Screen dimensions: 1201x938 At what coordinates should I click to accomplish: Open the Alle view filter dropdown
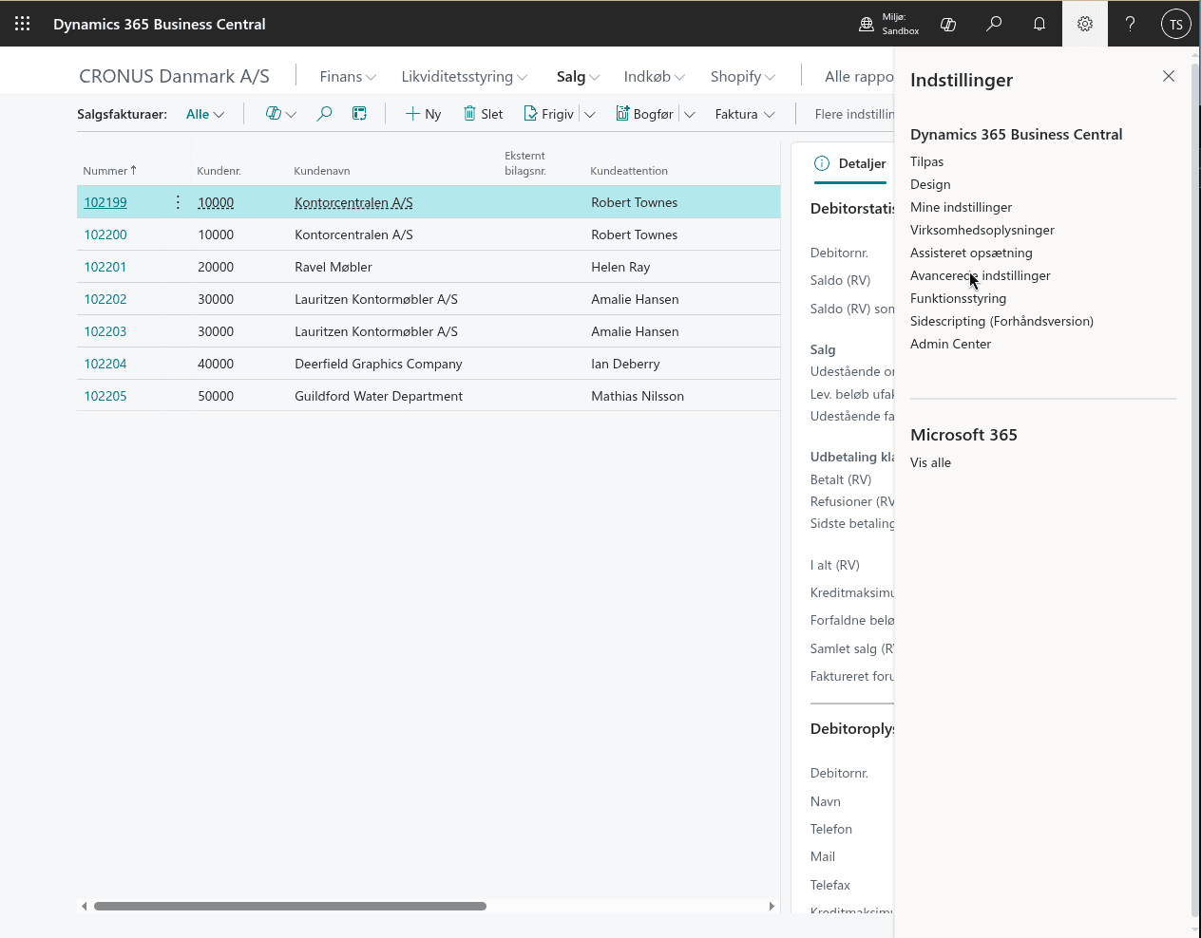[x=205, y=114]
